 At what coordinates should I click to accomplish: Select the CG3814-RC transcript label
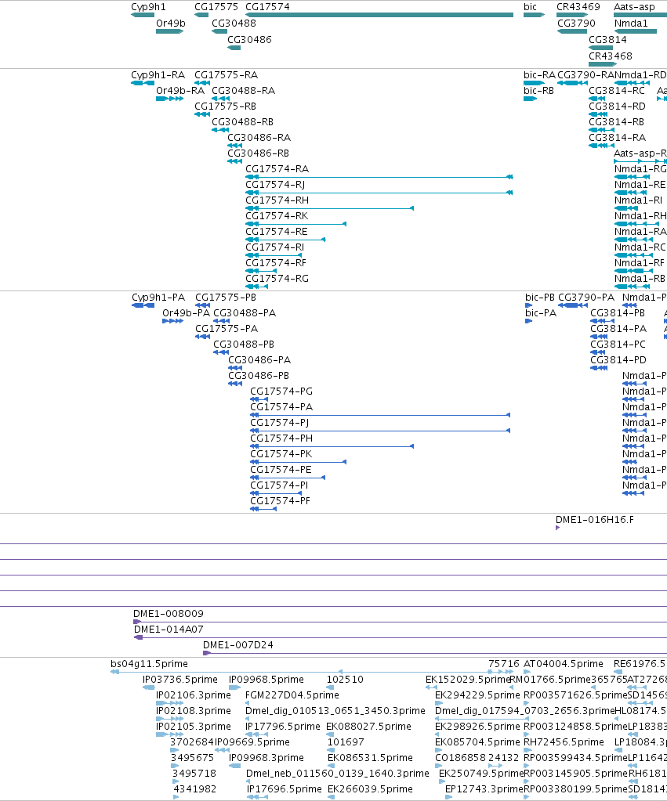pyautogui.click(x=617, y=91)
